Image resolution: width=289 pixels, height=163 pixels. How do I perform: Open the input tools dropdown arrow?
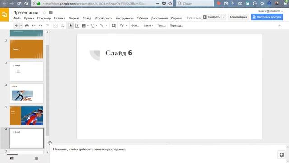(x=126, y=26)
